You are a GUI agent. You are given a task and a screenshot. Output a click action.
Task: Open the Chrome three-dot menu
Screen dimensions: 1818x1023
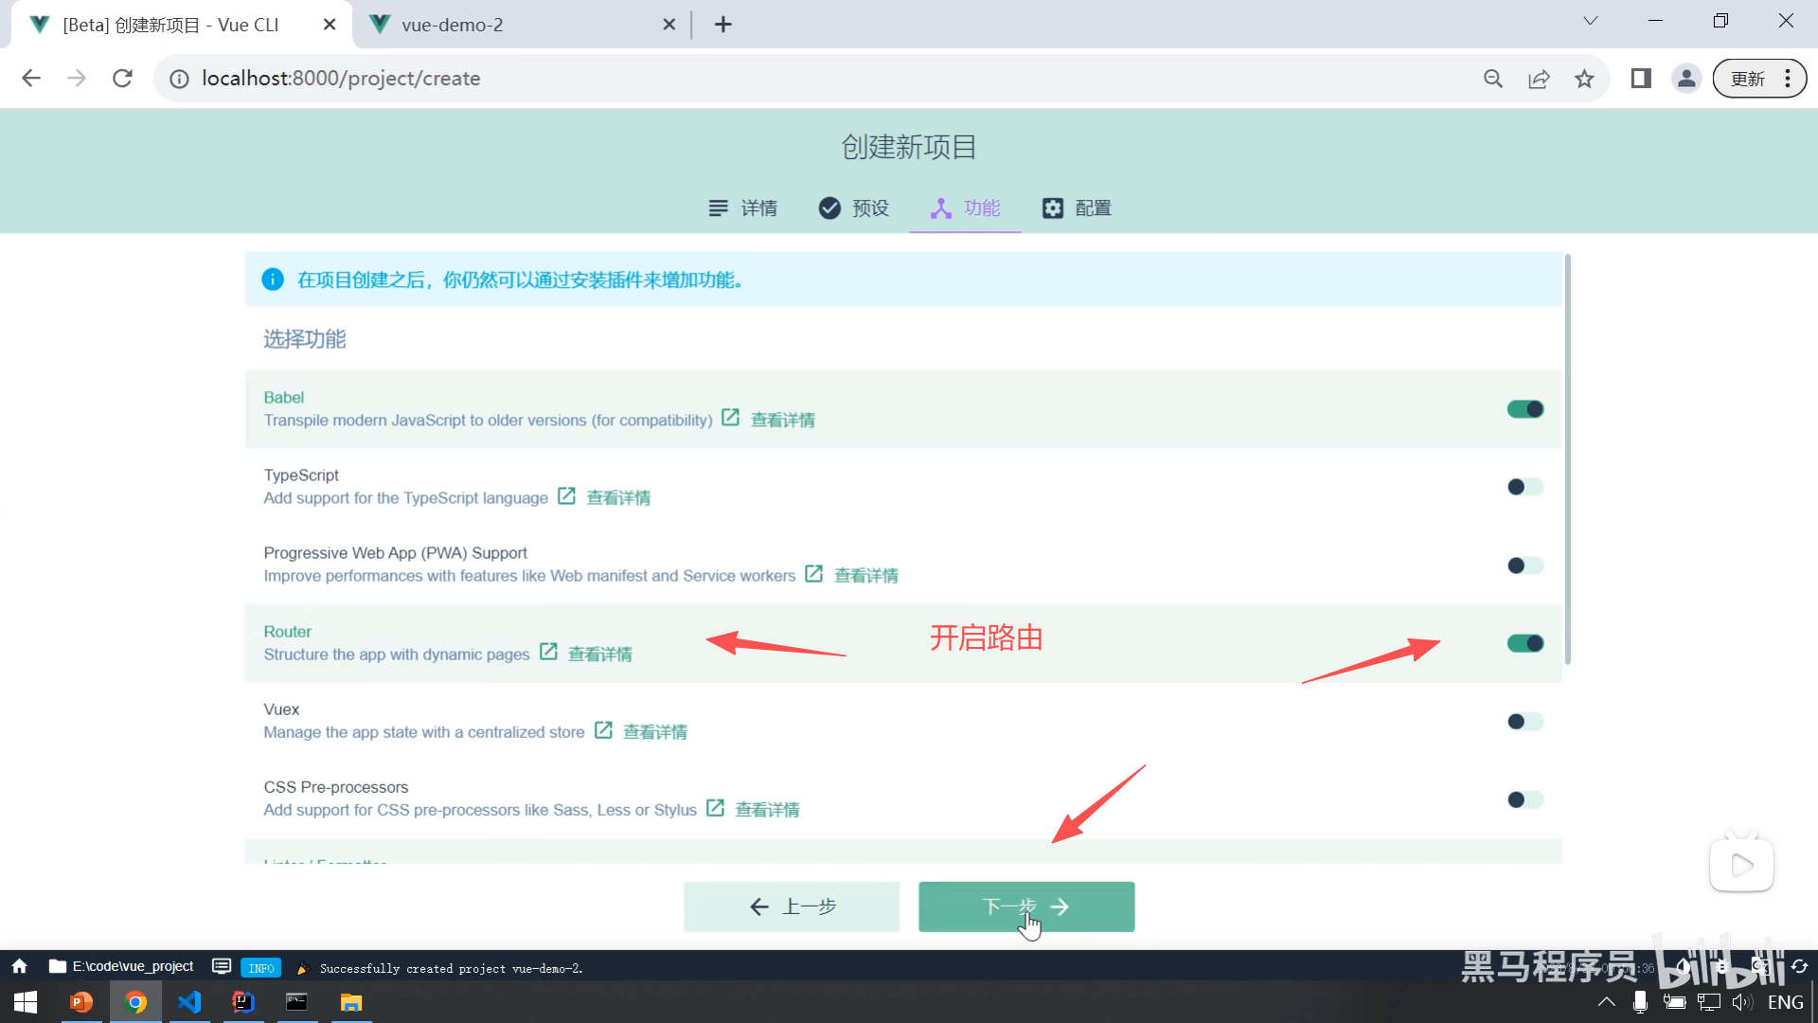pos(1788,79)
